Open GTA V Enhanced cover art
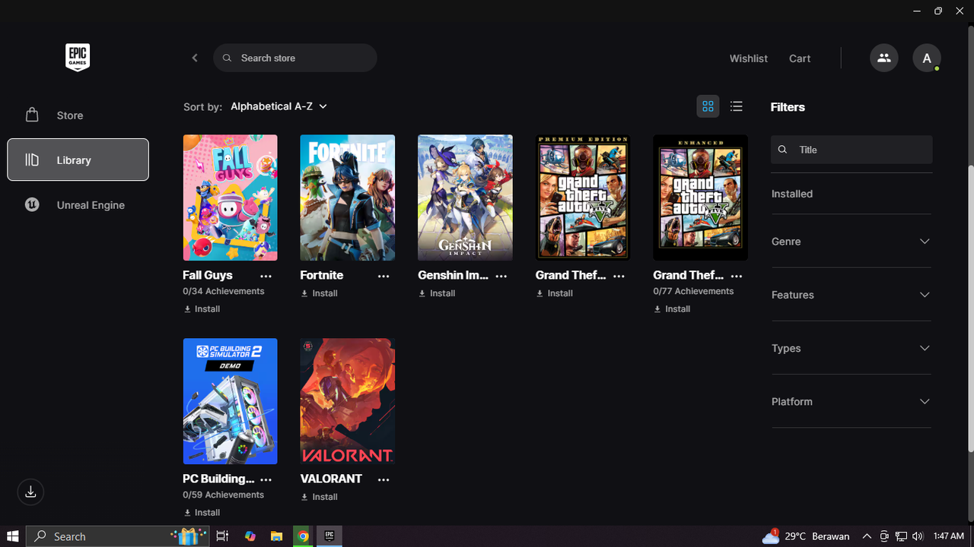Image resolution: width=974 pixels, height=547 pixels. pos(700,198)
